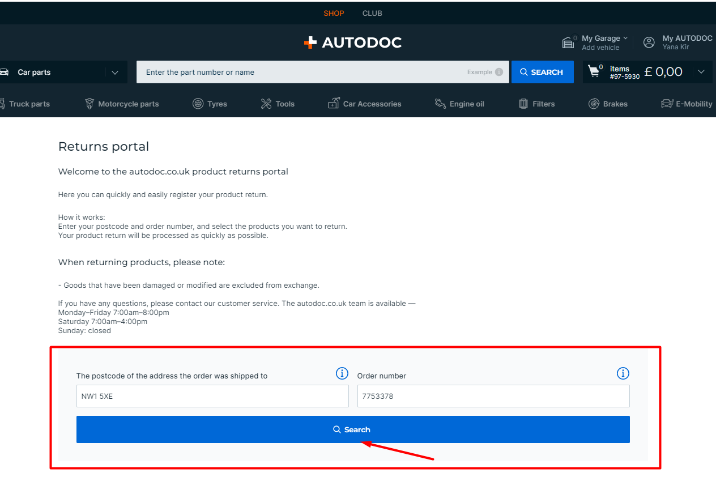Screen dimensions: 716x481
Task: Click the Order number input field
Action: (493, 396)
